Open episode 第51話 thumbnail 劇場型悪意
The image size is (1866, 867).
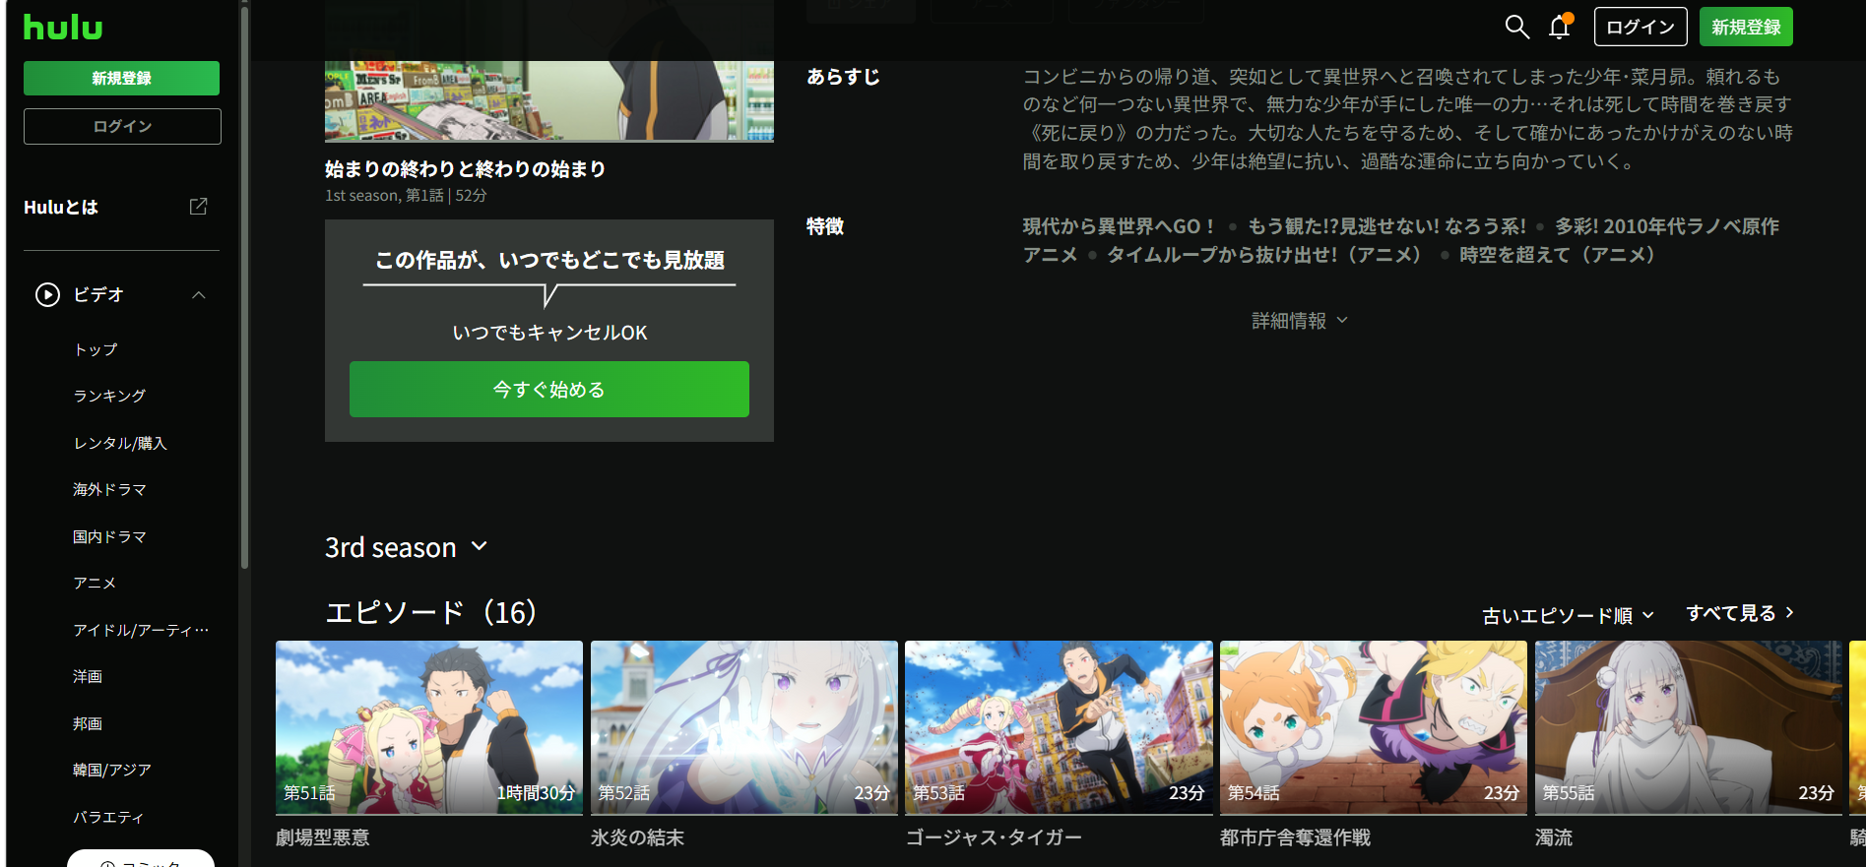429,727
